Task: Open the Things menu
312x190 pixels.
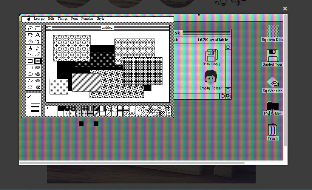Action: (x=62, y=18)
